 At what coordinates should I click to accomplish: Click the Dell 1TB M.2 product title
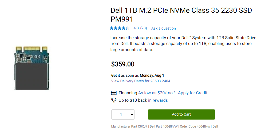[181, 15]
